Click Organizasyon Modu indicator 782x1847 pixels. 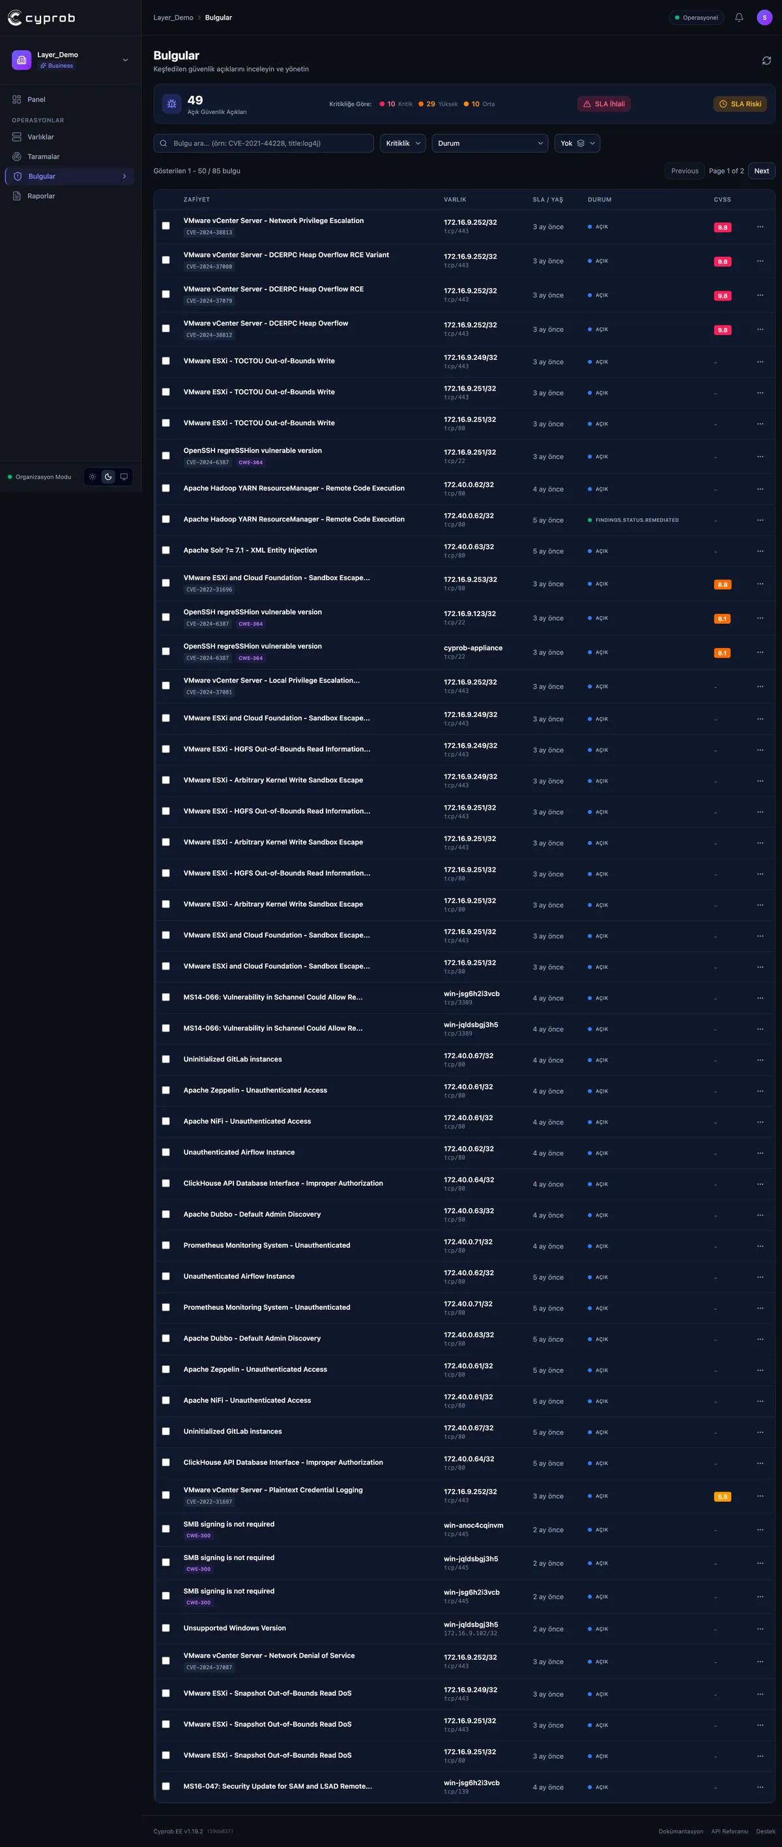tap(39, 477)
